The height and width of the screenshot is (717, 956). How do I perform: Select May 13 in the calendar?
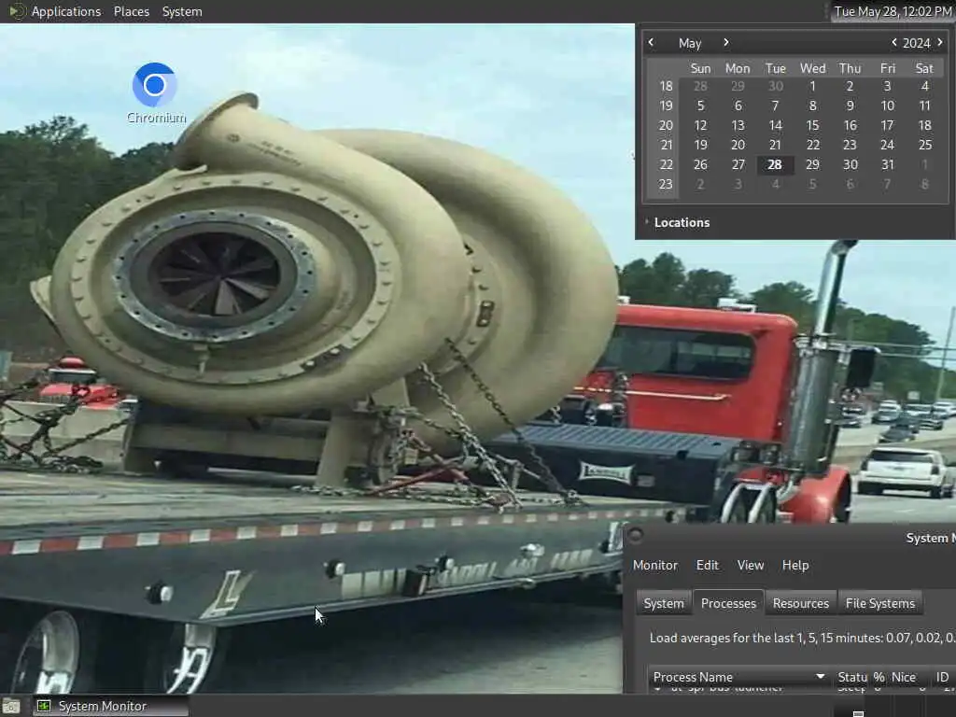click(x=738, y=125)
